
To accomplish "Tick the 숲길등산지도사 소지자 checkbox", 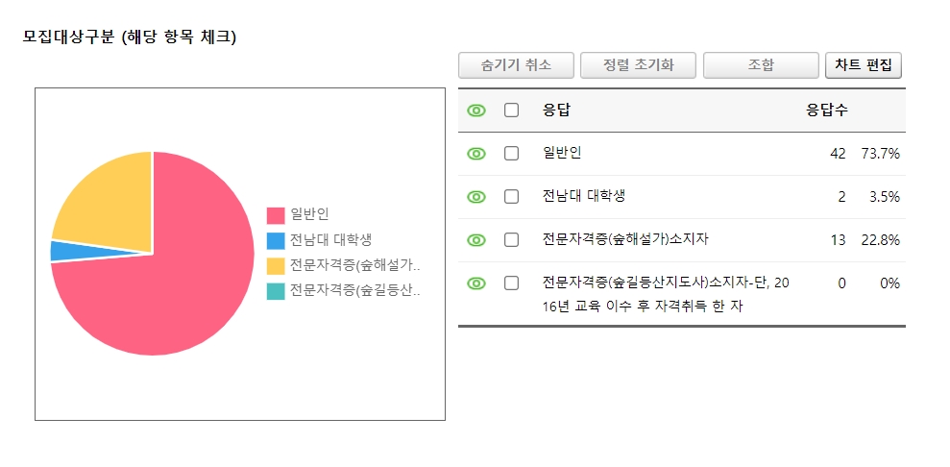I will [511, 283].
